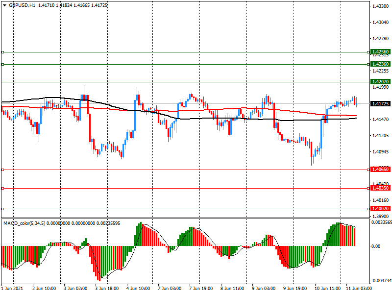
Task: Click the 1.43300 price scale value
Action: tap(381, 6)
